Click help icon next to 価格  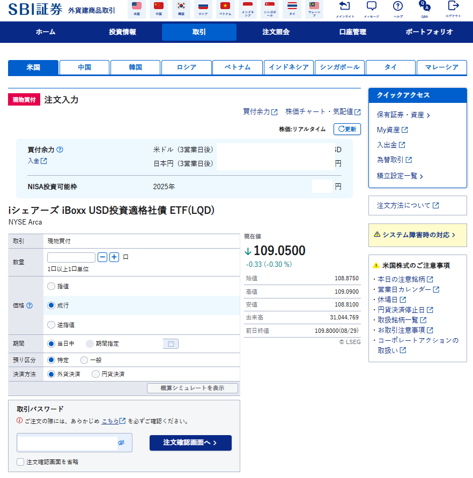[x=29, y=305]
